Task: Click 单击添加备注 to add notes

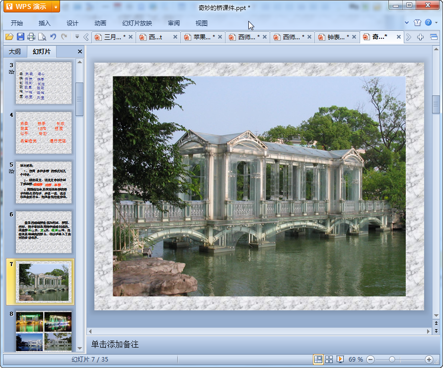Action: pyautogui.click(x=115, y=344)
